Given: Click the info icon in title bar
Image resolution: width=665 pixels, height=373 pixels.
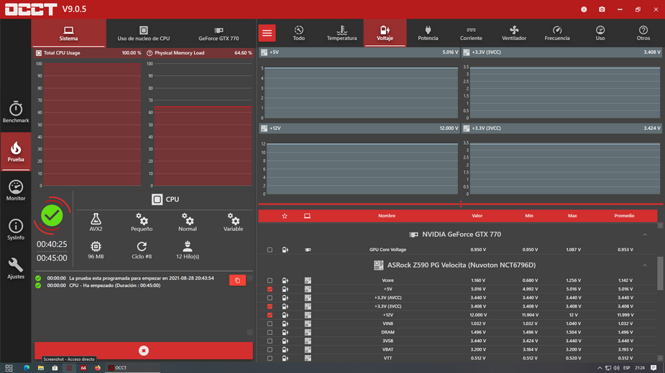Looking at the screenshot, I should coord(584,9).
